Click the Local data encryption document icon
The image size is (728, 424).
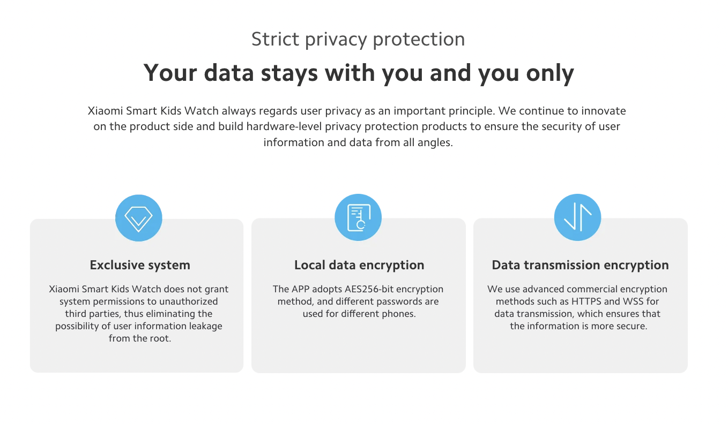[358, 218]
